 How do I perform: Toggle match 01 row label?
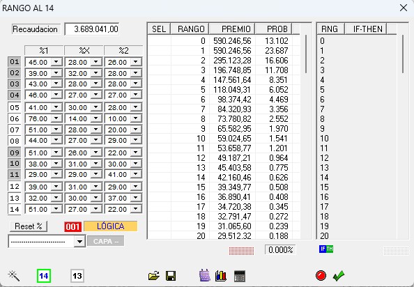pyautogui.click(x=15, y=62)
